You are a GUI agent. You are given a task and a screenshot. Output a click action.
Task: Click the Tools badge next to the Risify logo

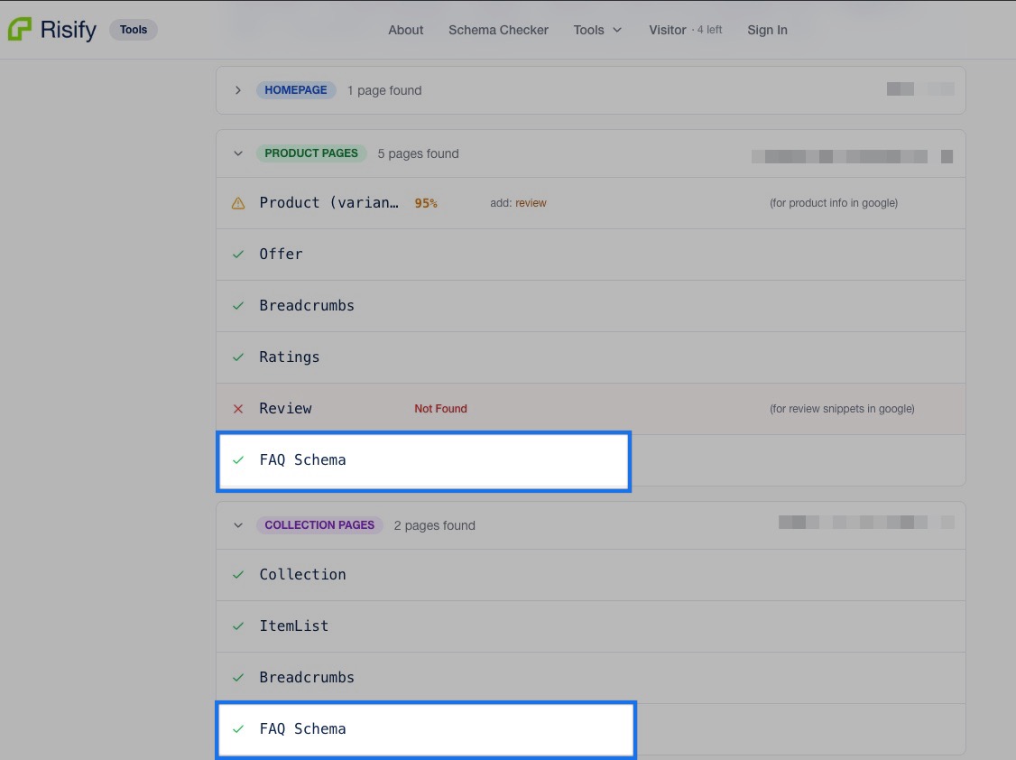point(133,29)
